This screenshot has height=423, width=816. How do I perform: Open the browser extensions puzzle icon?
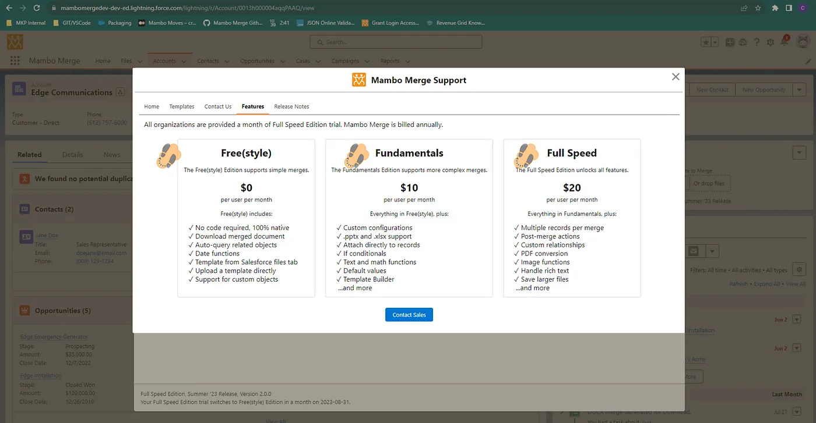pos(775,8)
